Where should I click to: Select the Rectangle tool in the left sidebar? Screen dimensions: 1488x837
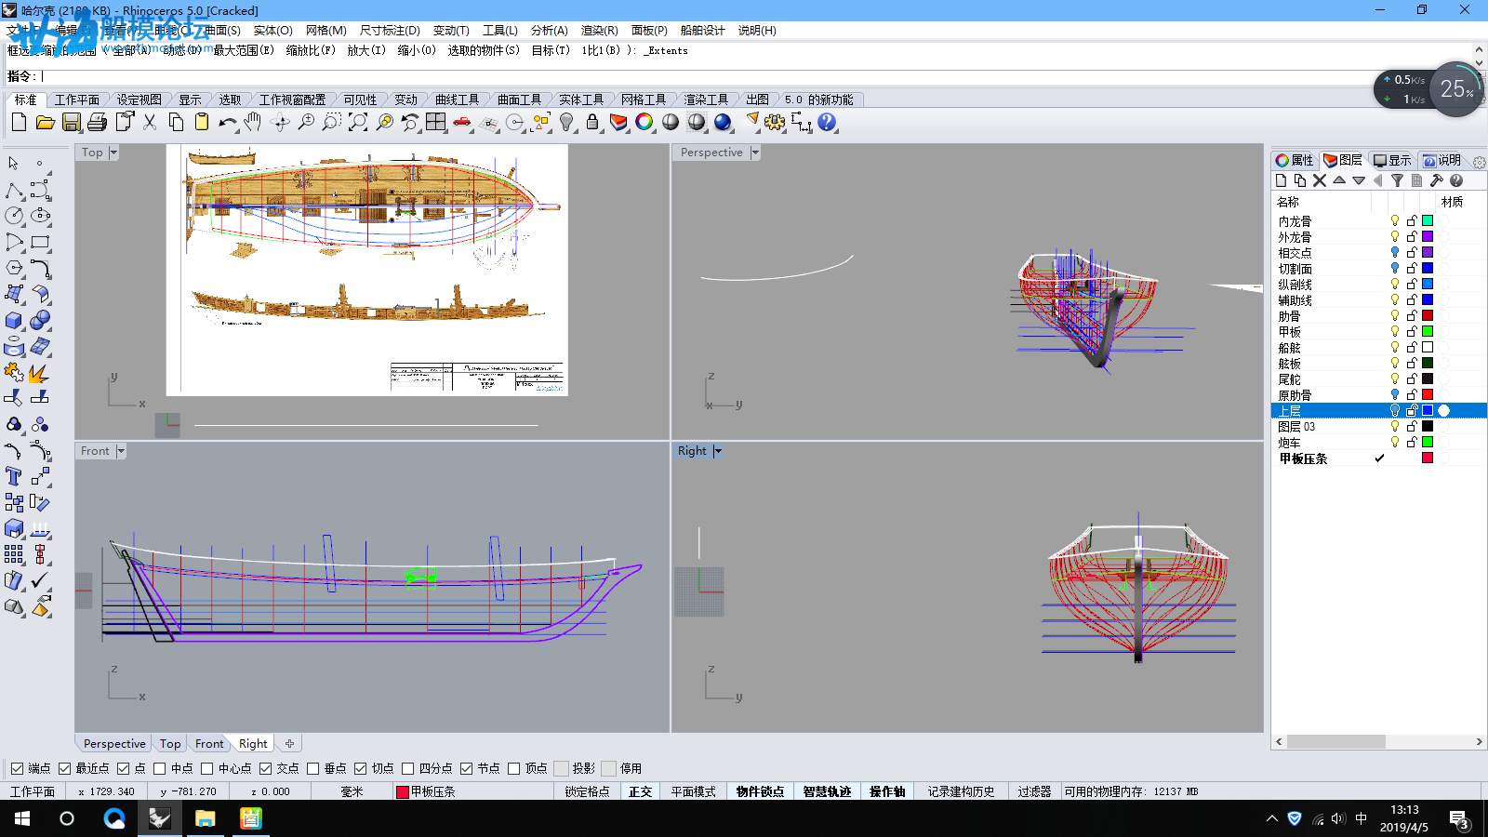pyautogui.click(x=40, y=243)
